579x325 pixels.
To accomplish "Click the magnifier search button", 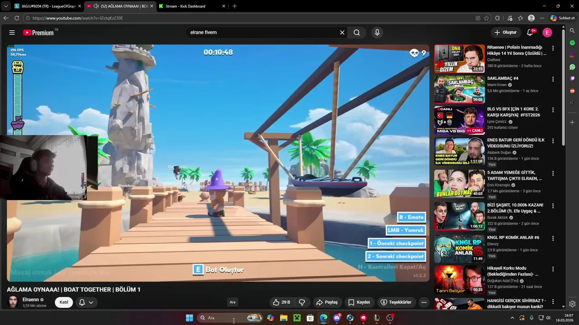I will pos(357,32).
